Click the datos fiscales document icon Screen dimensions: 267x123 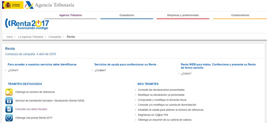point(9,109)
